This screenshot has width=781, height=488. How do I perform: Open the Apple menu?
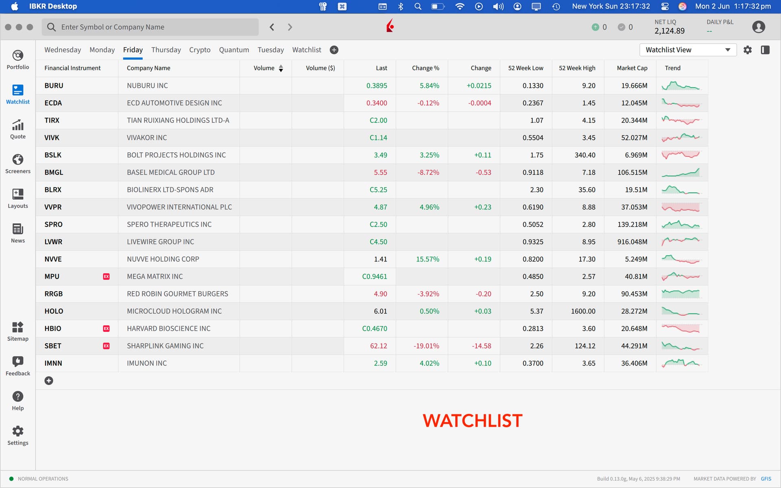pyautogui.click(x=15, y=7)
